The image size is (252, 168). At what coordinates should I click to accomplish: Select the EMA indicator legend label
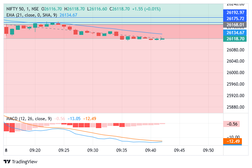tap(32, 15)
